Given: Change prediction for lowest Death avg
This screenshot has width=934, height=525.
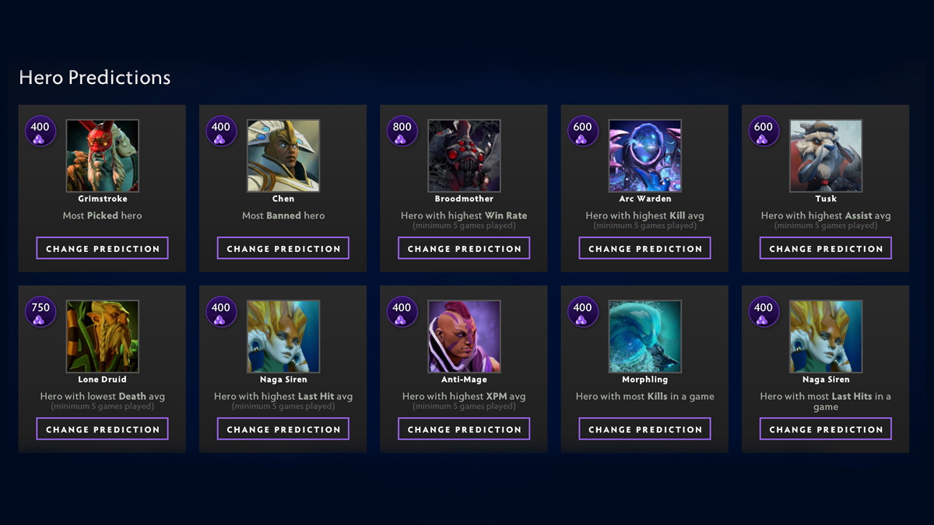Looking at the screenshot, I should [102, 429].
